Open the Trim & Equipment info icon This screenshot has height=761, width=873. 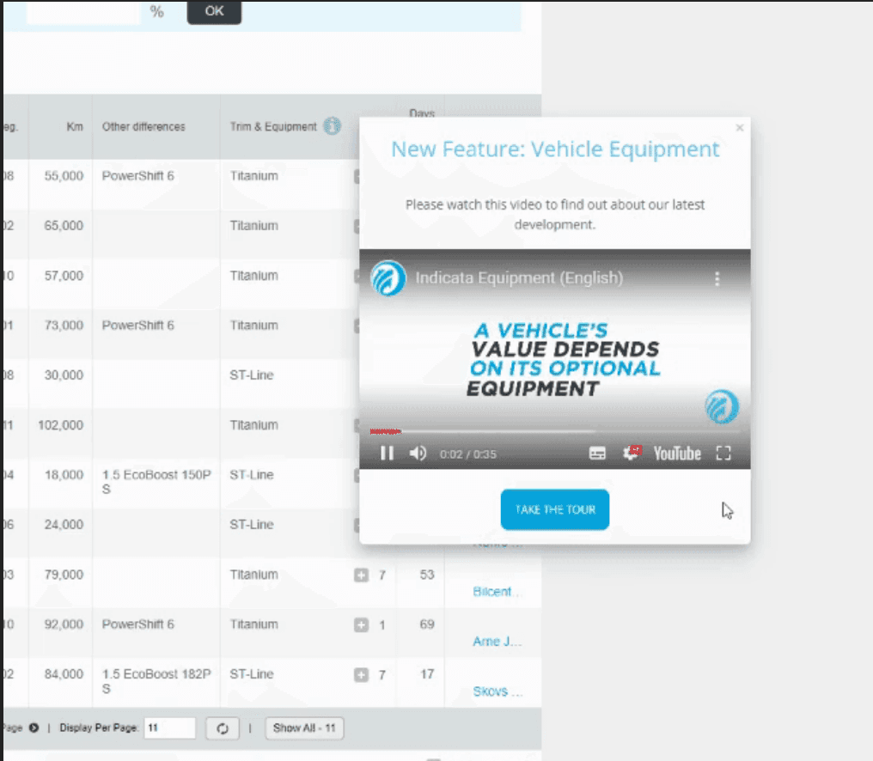coord(333,126)
